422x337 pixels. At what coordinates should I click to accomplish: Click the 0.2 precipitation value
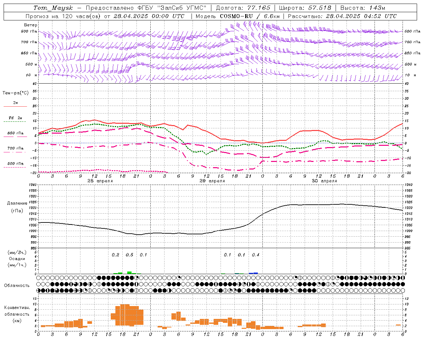tap(115, 255)
